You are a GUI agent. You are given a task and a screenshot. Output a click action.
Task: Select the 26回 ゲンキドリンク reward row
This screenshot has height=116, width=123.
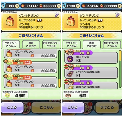30,67
